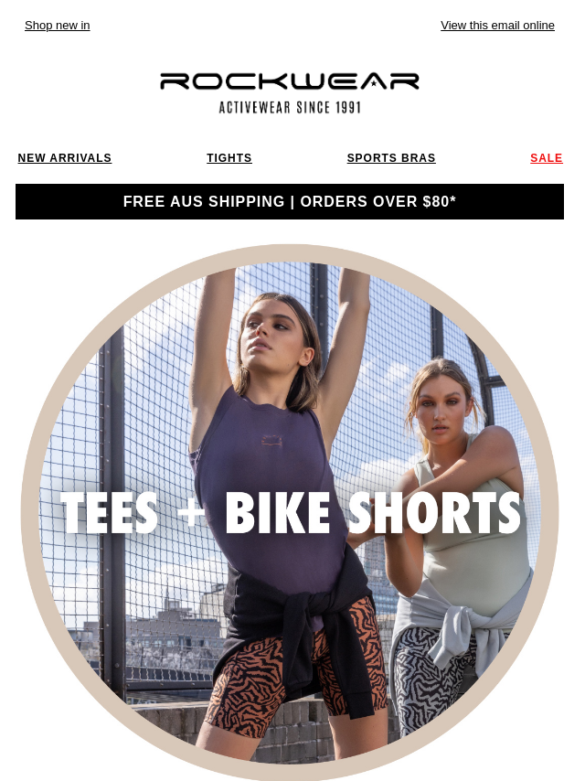Click the word "TEES" in the hero image

pyautogui.click(x=109, y=513)
